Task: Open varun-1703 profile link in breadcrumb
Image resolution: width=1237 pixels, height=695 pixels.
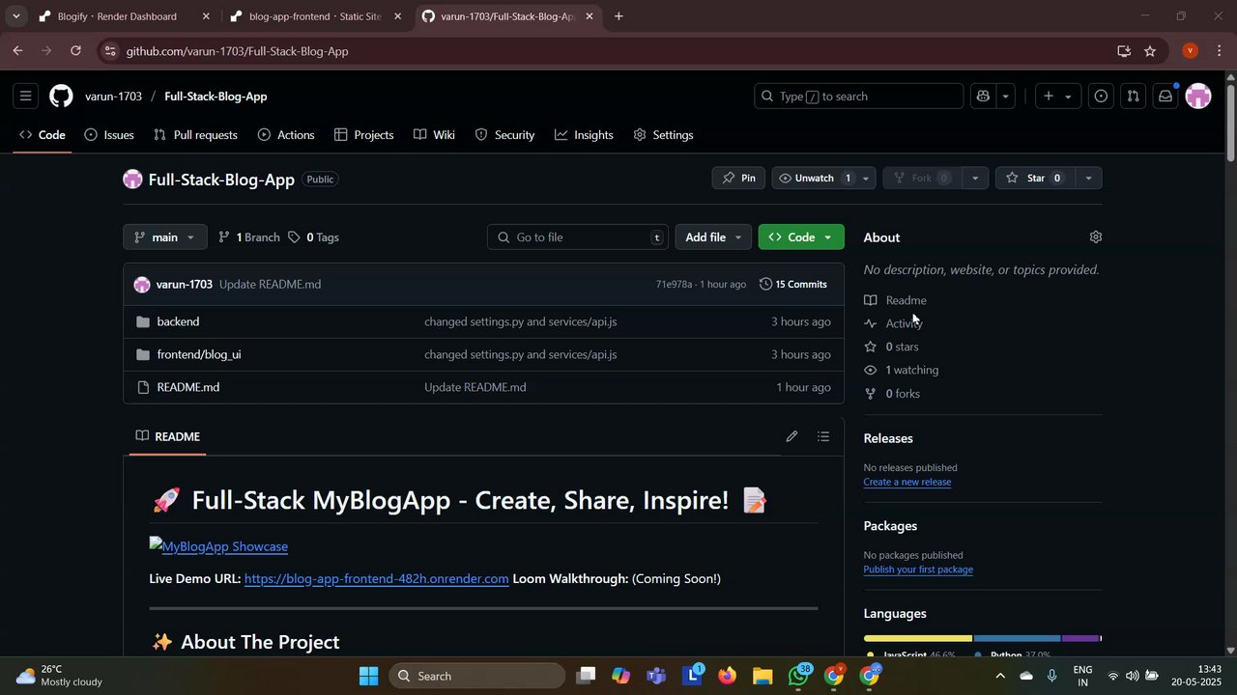Action: [113, 97]
